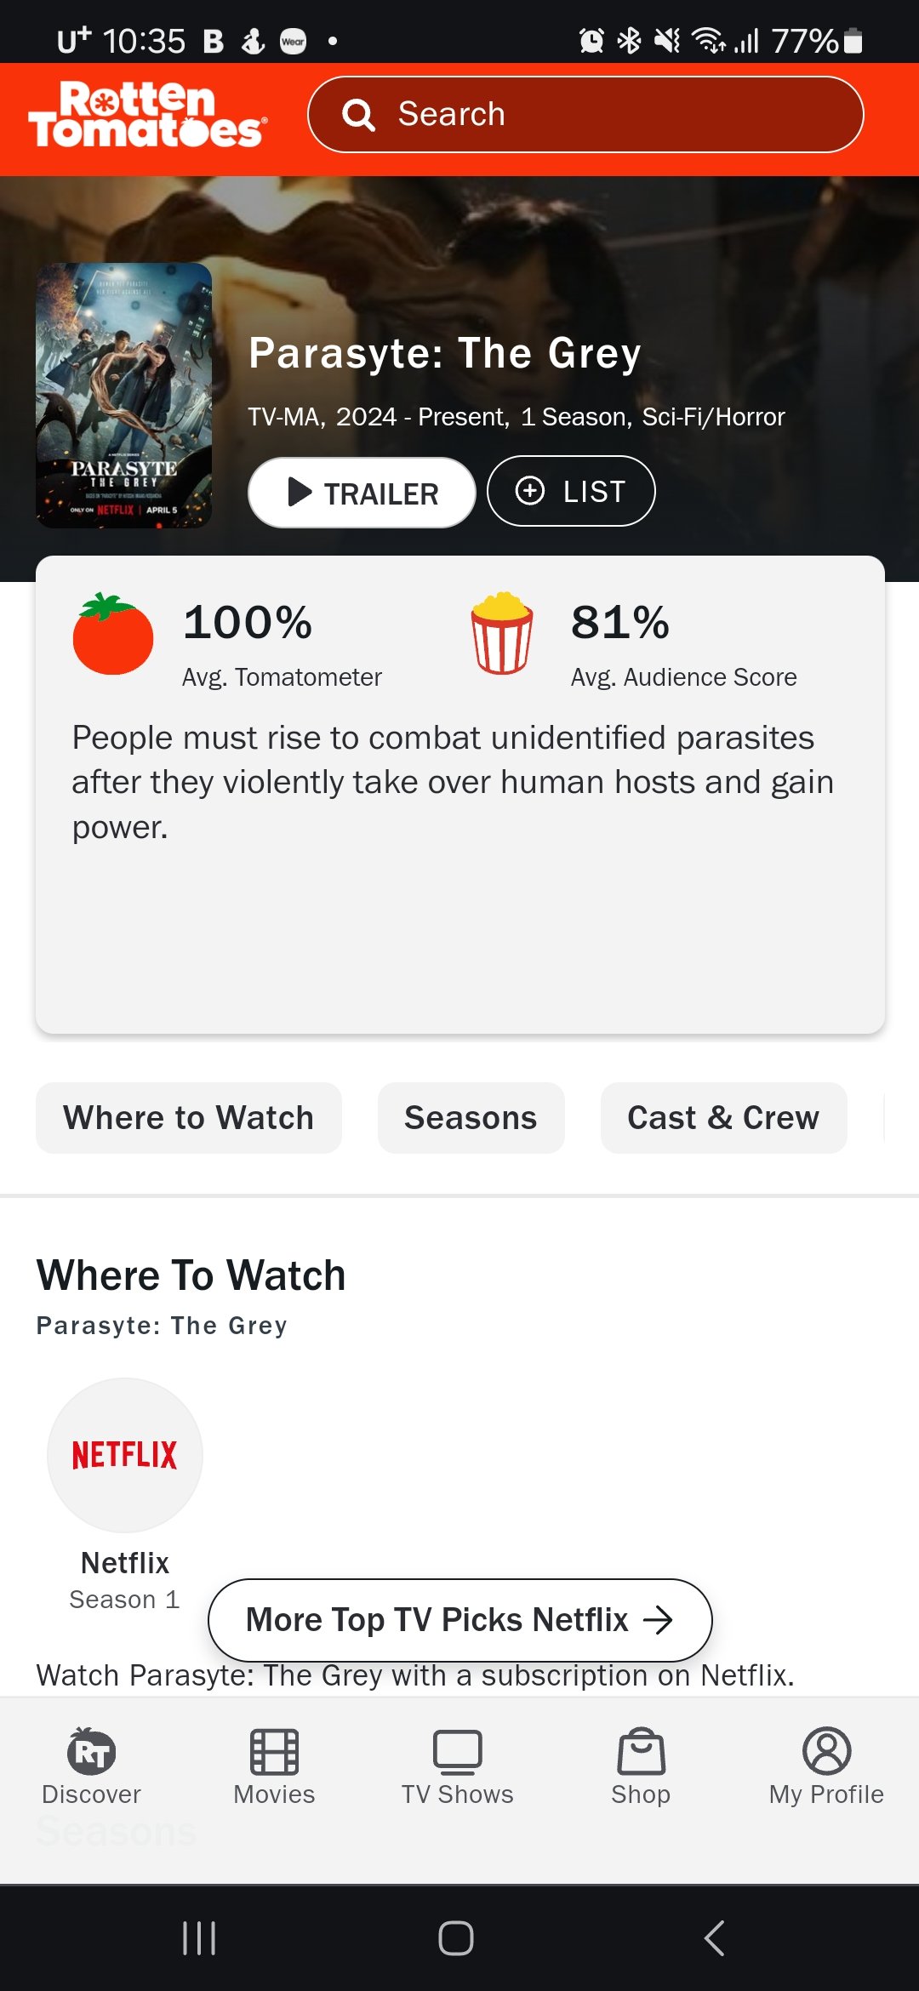Add show to your list
Viewport: 919px width, 1991px height.
(571, 492)
